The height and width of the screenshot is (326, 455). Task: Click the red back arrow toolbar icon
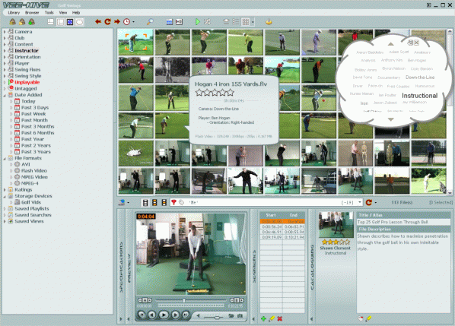click(x=98, y=22)
